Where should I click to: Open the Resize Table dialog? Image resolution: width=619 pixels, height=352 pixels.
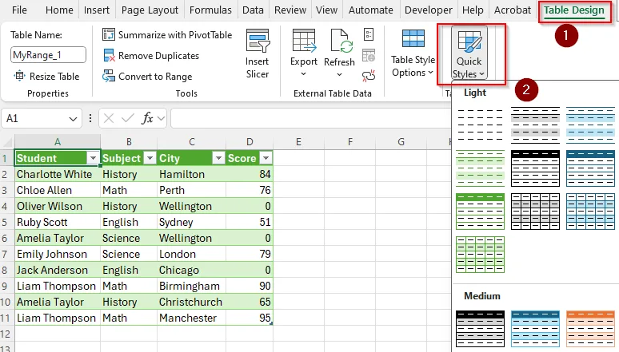47,76
